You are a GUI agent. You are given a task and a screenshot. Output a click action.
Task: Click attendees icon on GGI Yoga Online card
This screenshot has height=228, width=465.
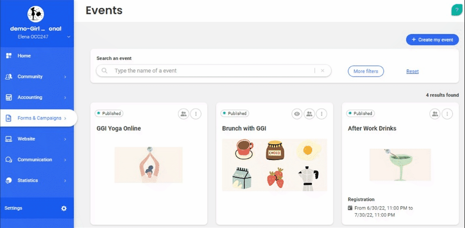(x=184, y=114)
